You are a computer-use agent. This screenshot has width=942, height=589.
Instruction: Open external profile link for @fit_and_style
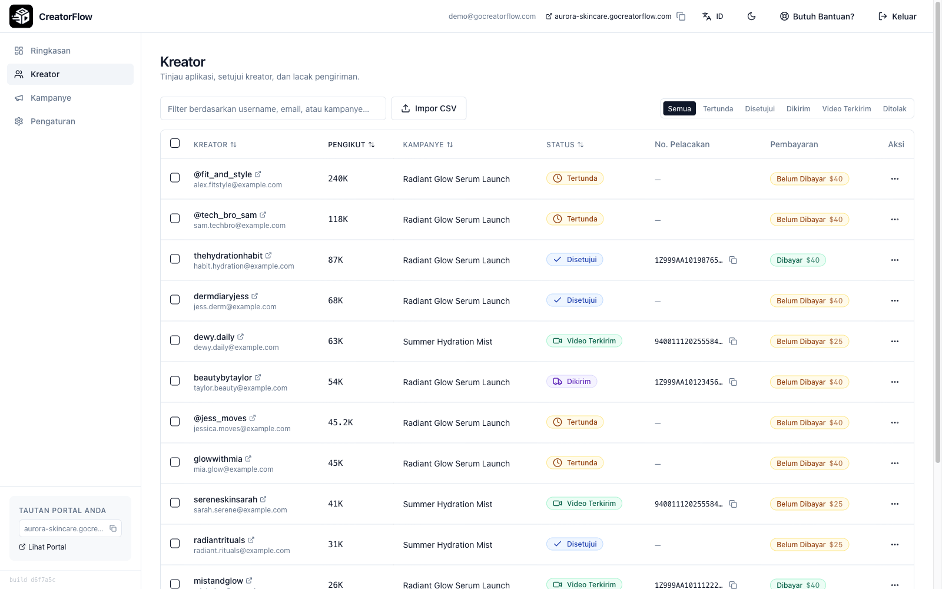(x=258, y=174)
